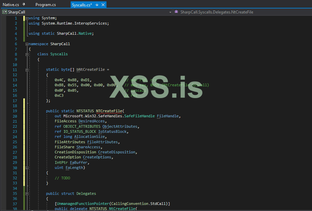Click the 0xC3 byte value
Image resolution: width=312 pixels, height=211 pixels.
(59, 95)
